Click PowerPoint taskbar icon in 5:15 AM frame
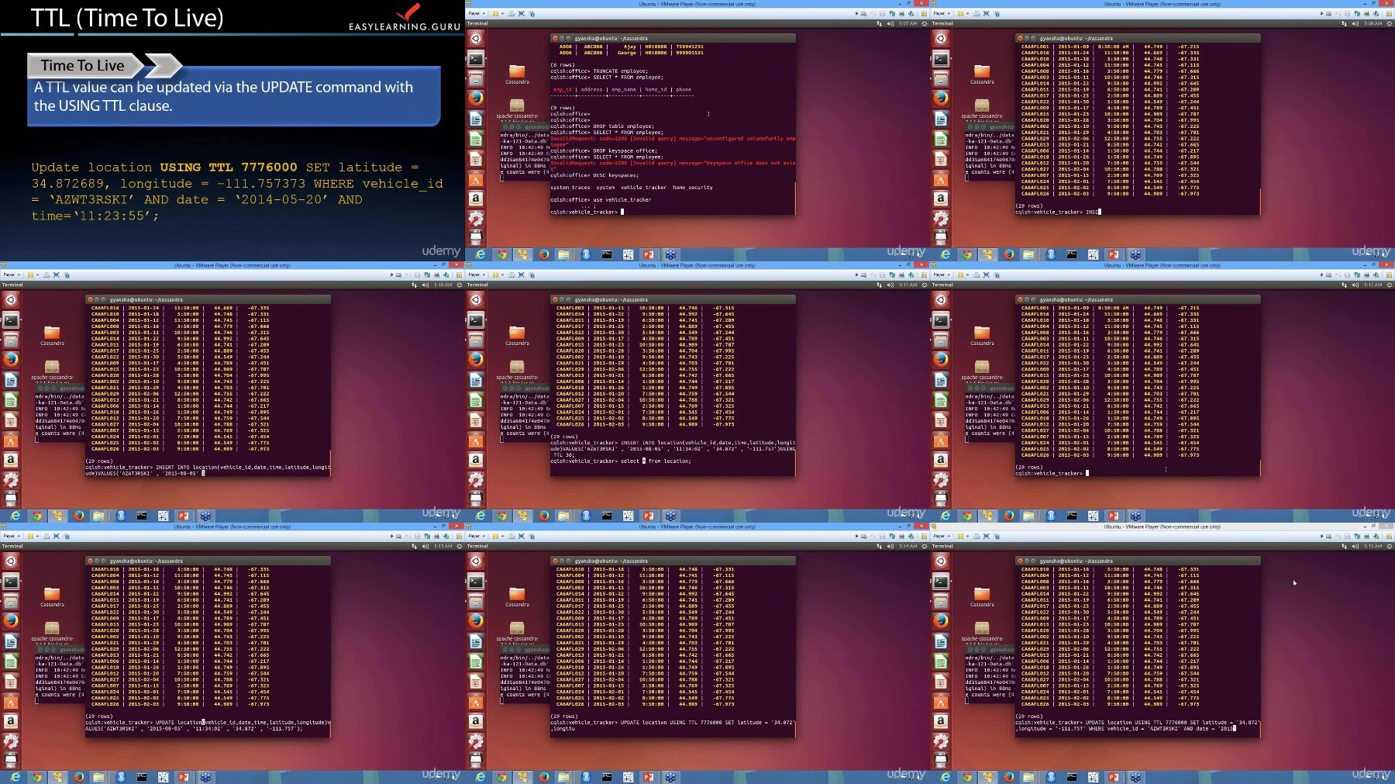The image size is (1395, 784). (x=1114, y=777)
